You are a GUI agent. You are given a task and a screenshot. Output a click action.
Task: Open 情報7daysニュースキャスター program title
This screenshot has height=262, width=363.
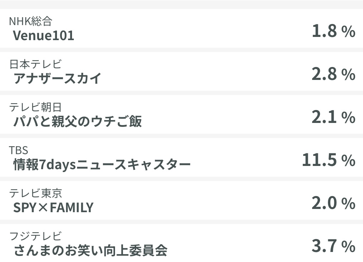[102, 165]
